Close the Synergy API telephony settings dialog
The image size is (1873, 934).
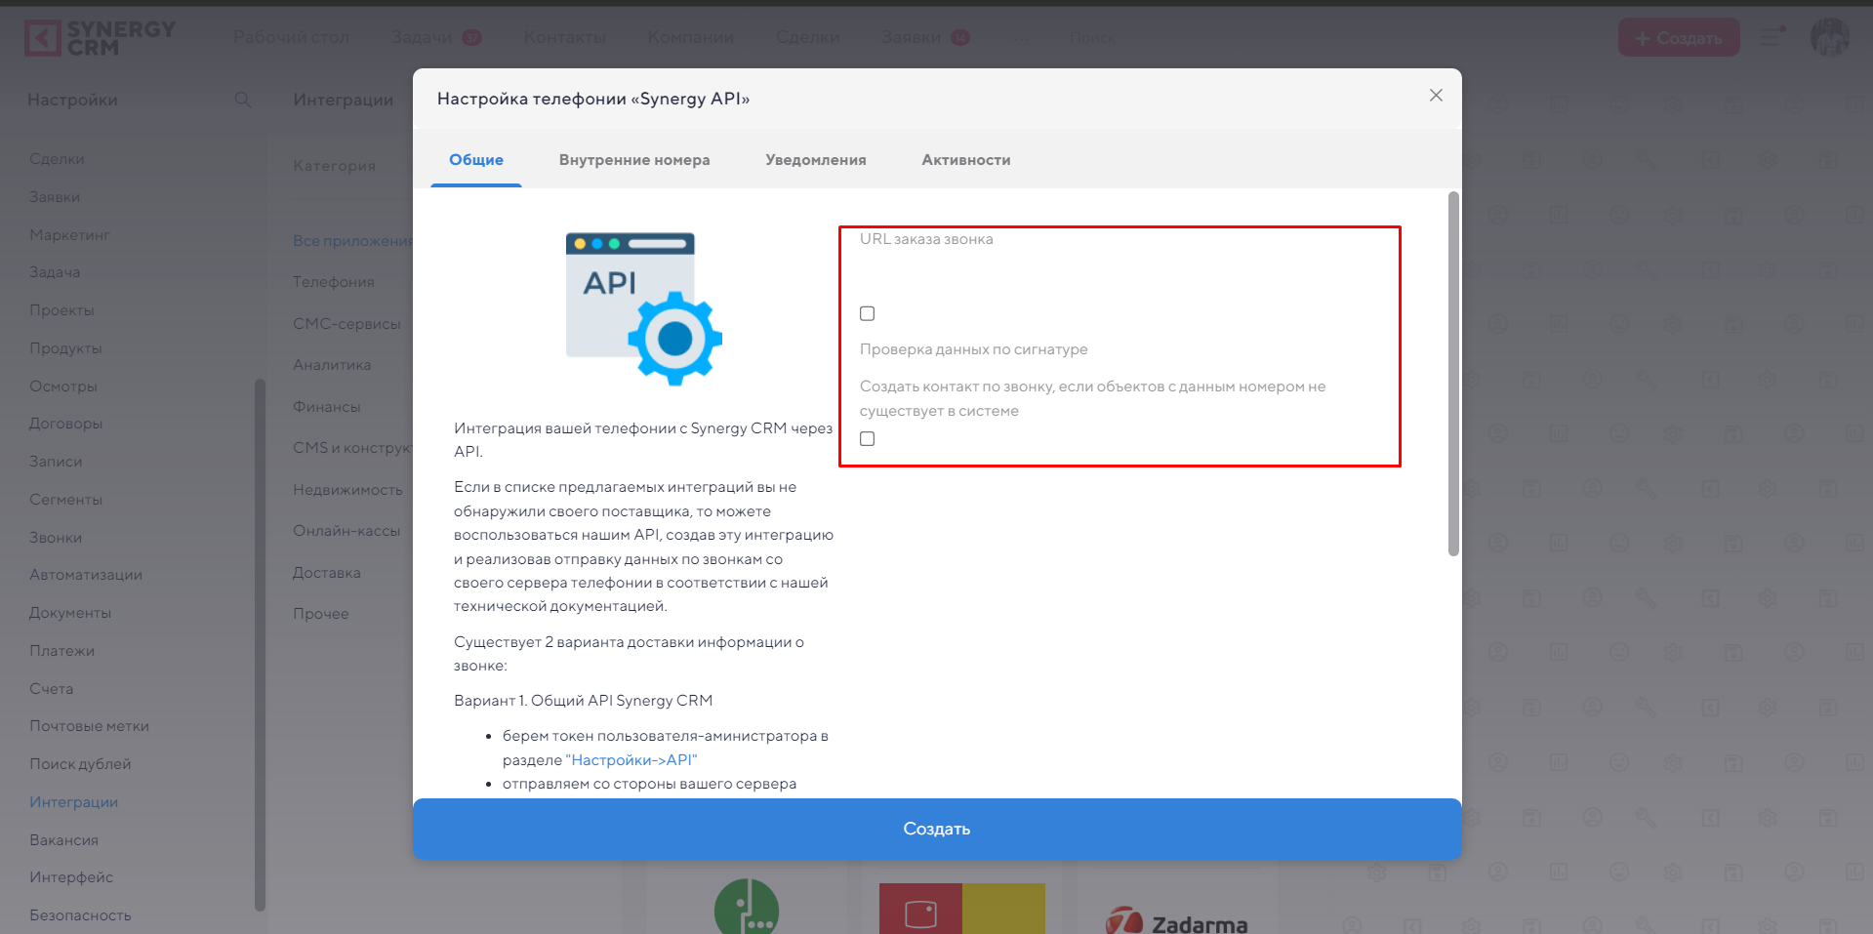tap(1436, 95)
